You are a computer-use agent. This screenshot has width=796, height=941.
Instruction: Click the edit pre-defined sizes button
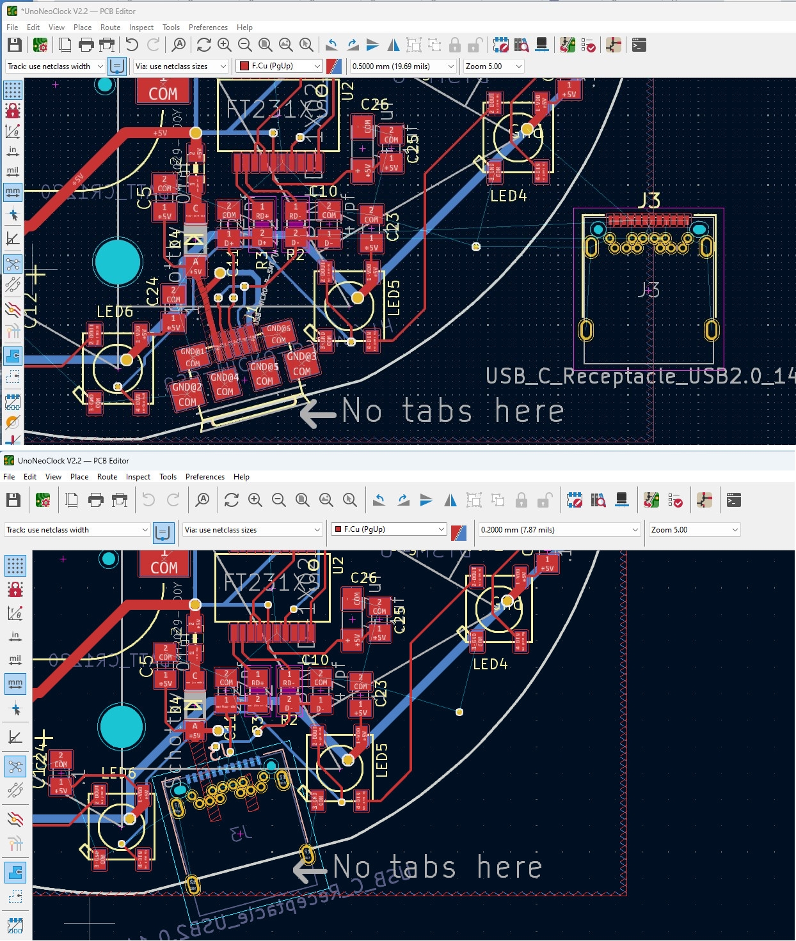(x=117, y=66)
